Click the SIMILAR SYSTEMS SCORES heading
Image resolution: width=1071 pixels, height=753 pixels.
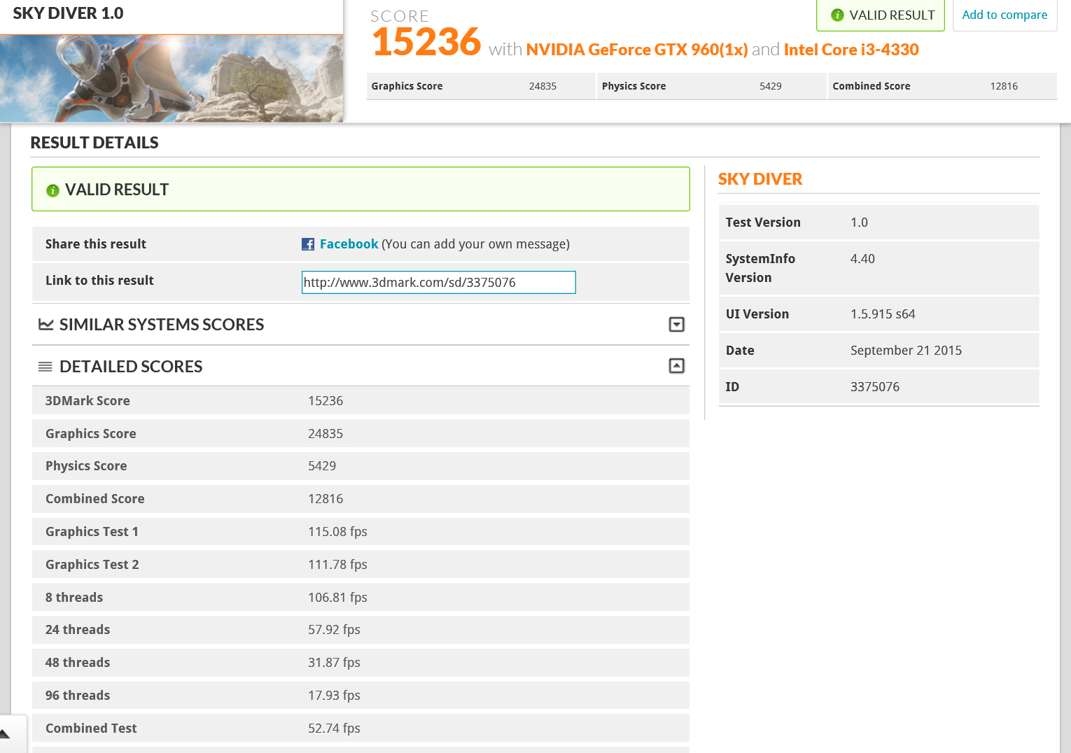162,325
